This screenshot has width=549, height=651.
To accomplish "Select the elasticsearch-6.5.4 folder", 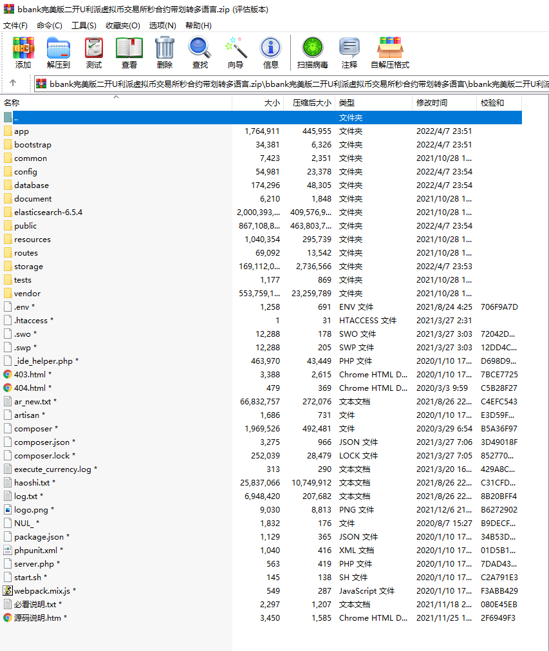I will pyautogui.click(x=262, y=212).
